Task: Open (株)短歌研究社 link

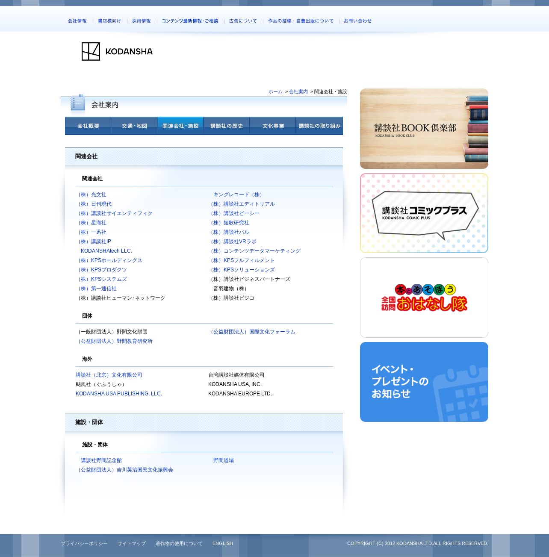Action: [229, 223]
